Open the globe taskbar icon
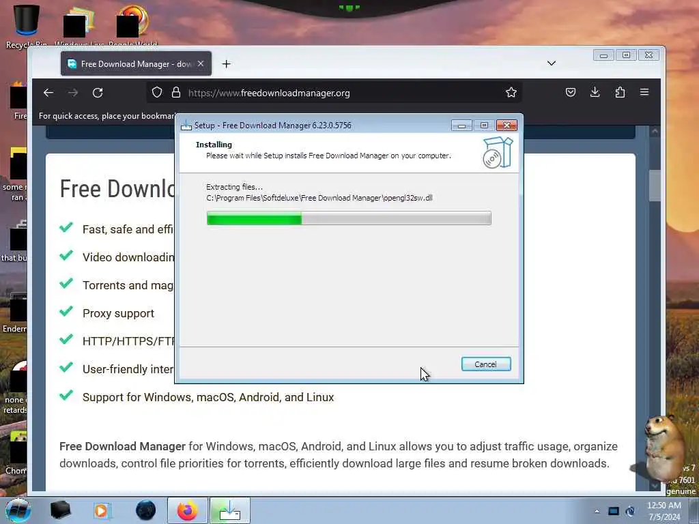This screenshot has width=699, height=524. [x=145, y=510]
